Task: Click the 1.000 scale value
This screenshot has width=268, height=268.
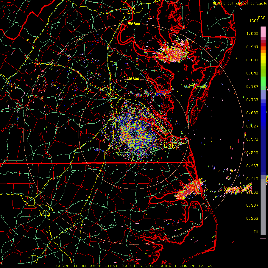Action: pos(252,33)
